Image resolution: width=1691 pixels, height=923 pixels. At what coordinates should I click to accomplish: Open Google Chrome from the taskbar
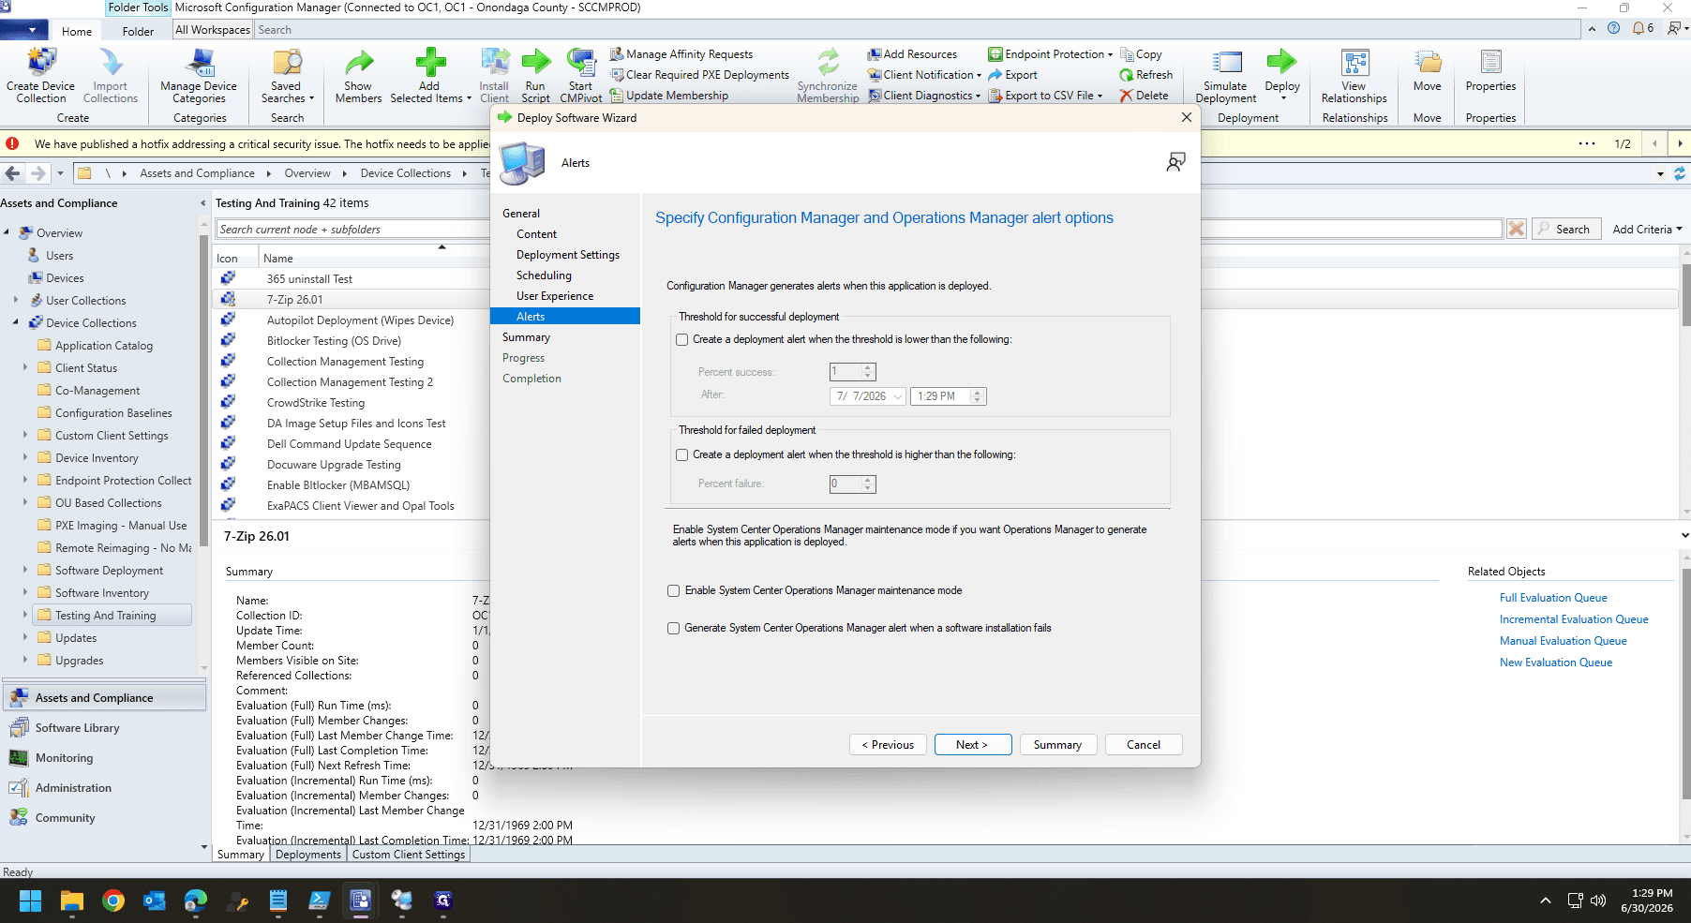tap(113, 901)
